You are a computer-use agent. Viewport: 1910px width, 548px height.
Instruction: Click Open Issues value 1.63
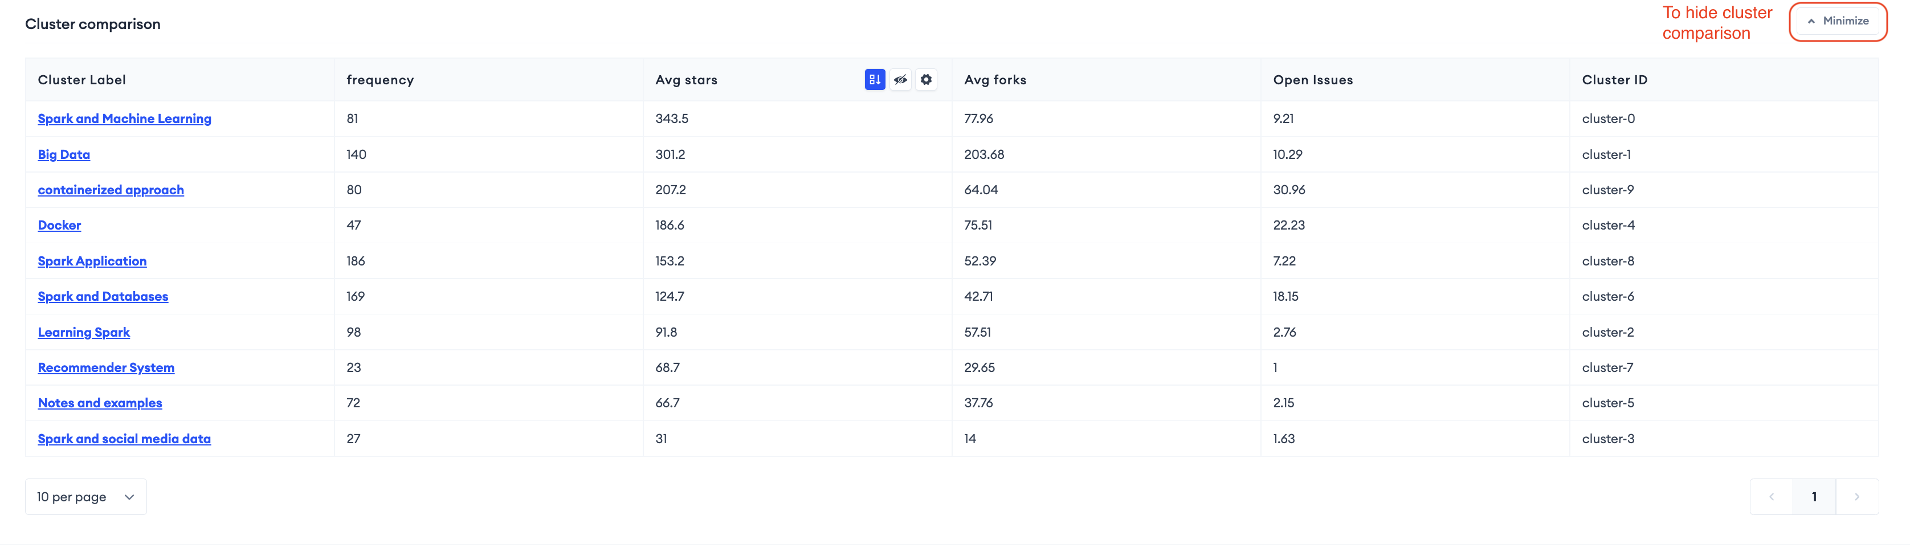pyautogui.click(x=1283, y=439)
